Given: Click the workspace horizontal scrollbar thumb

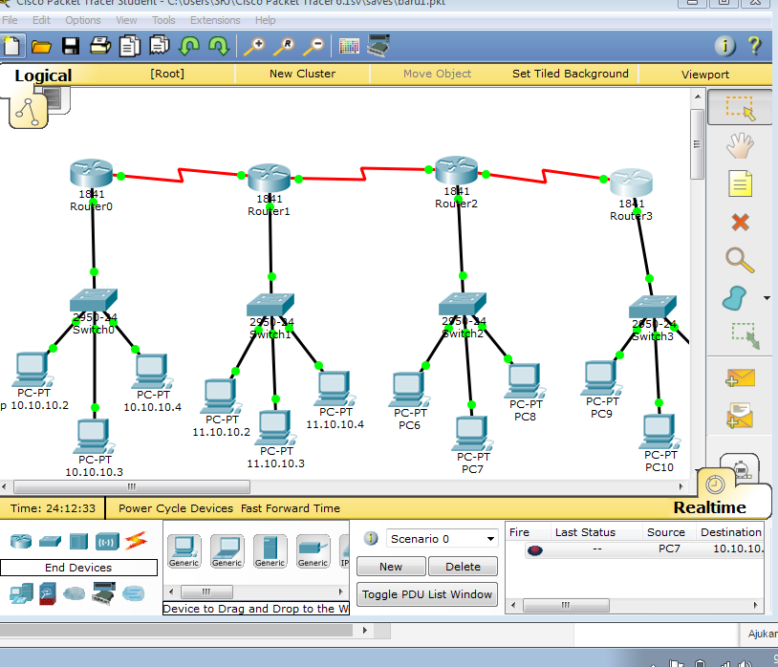Looking at the screenshot, I should [x=132, y=486].
